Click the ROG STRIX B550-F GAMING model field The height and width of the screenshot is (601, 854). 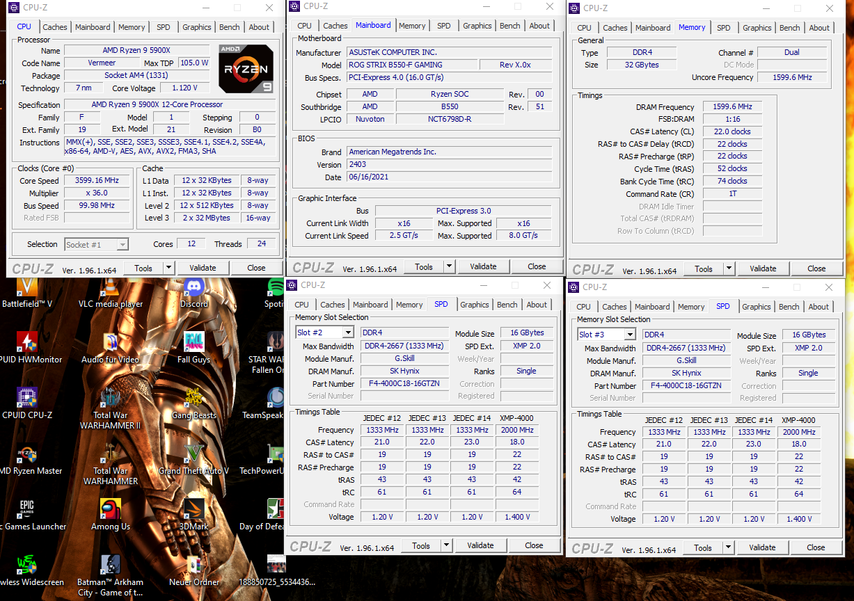point(411,65)
